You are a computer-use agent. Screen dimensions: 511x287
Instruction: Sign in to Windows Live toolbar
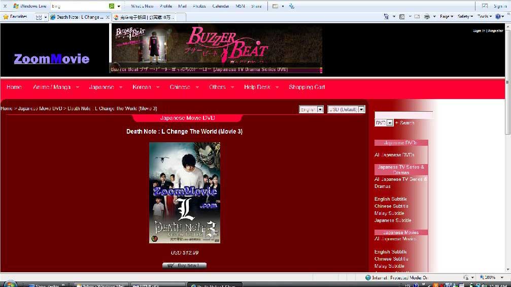(500, 6)
